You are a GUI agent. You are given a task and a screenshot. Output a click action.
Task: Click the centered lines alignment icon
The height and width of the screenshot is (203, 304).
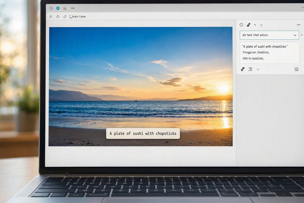[250, 69]
